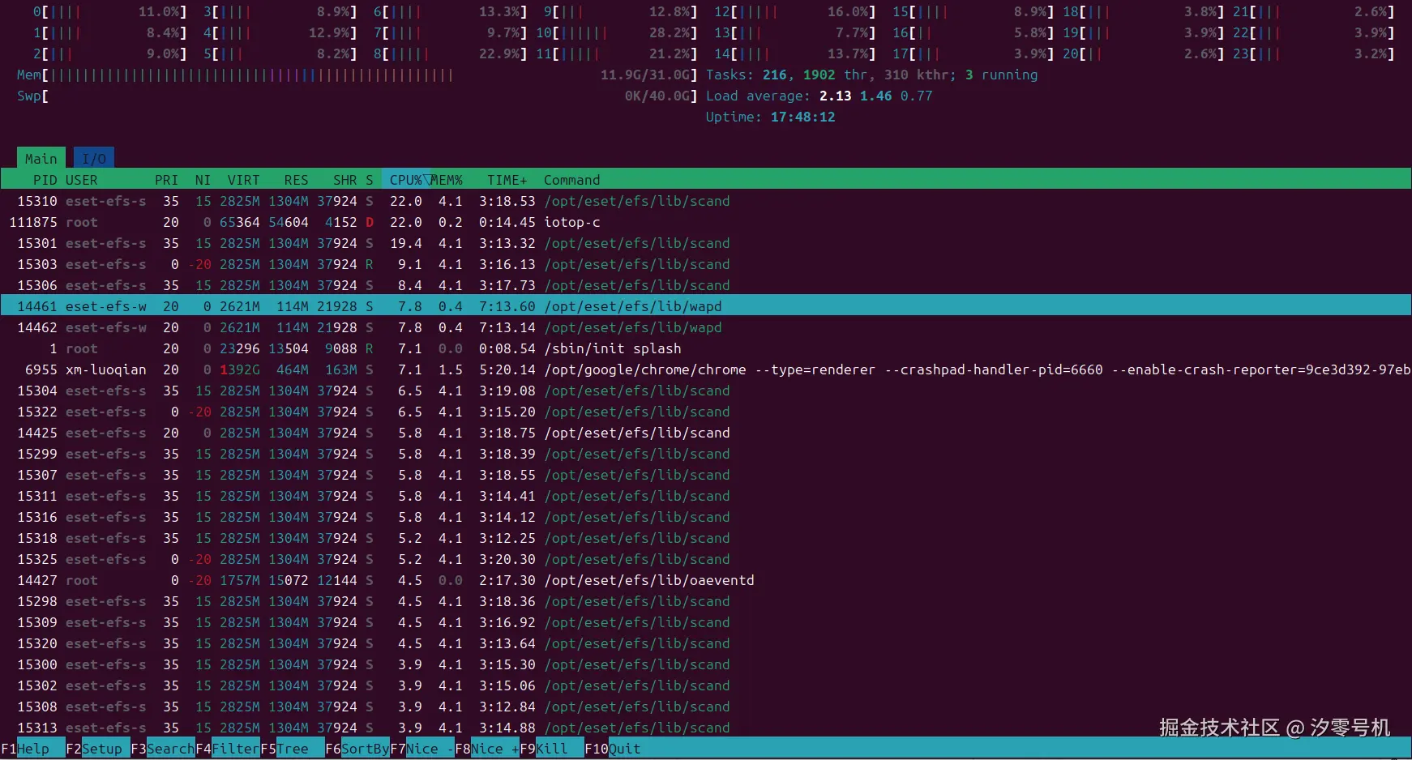Sort processes by the RES column
This screenshot has width=1412, height=760.
[x=296, y=180]
